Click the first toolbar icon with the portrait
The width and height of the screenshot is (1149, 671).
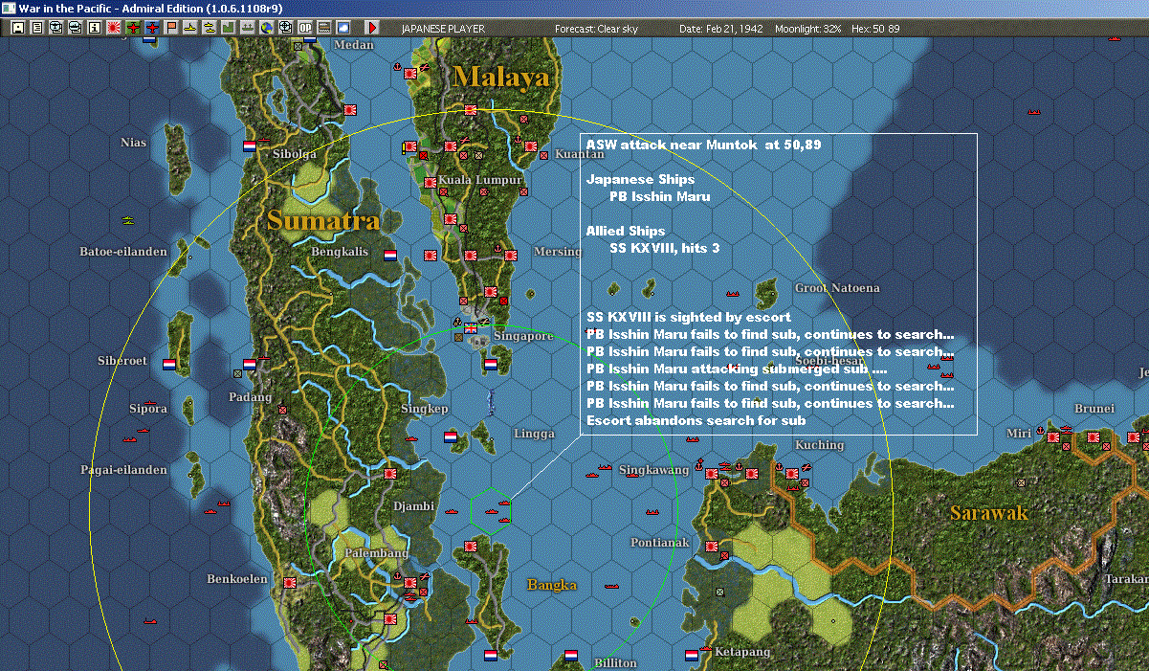click(x=17, y=28)
